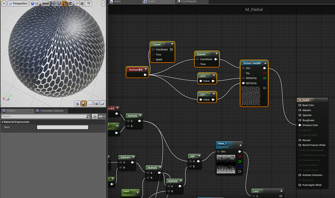This screenshot has height=198, width=335.
Task: Click the grid size 10 button
Action: [88, 4]
